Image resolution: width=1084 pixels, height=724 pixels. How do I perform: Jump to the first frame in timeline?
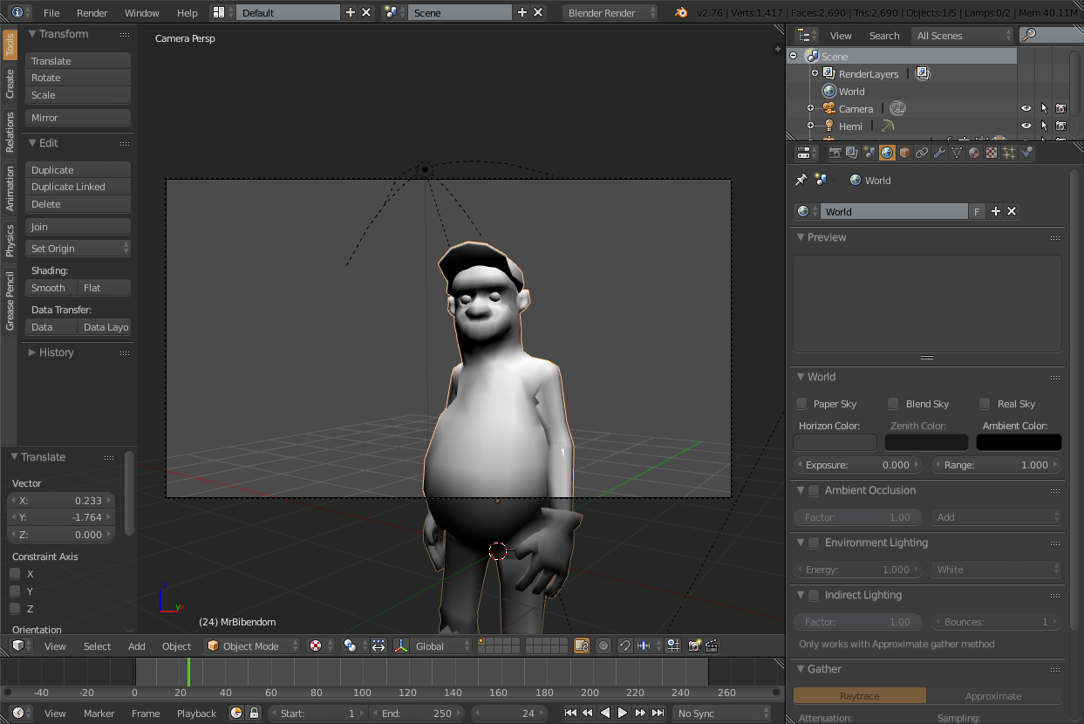pos(570,713)
